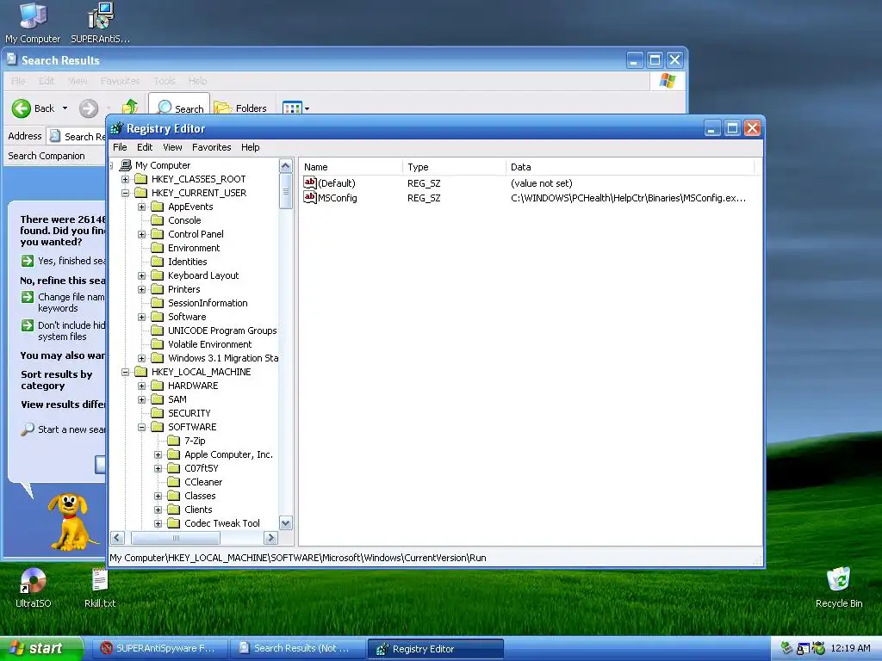Viewport: 882px width, 661px height.
Task: Click 'Start a new search' link
Action: click(x=71, y=429)
